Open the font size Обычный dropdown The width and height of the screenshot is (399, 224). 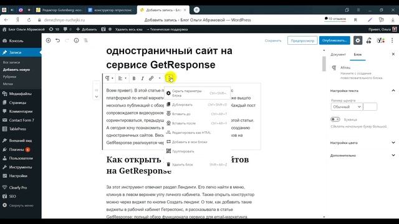click(x=347, y=106)
